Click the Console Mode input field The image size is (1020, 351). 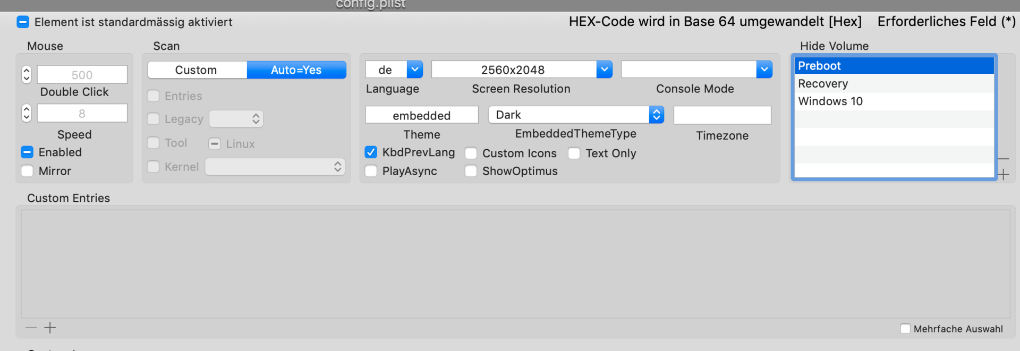[x=689, y=70]
